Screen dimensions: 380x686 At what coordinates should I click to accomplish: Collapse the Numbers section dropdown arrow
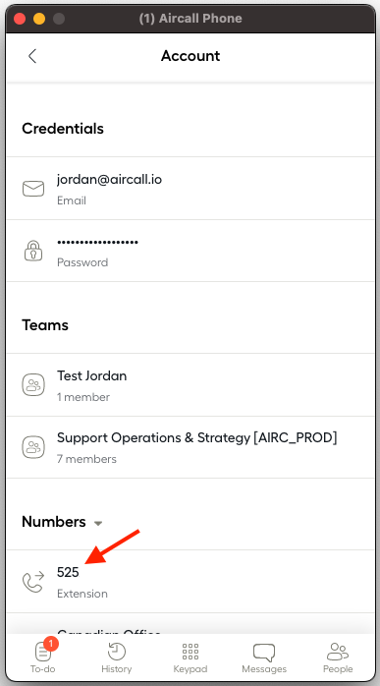tap(98, 523)
